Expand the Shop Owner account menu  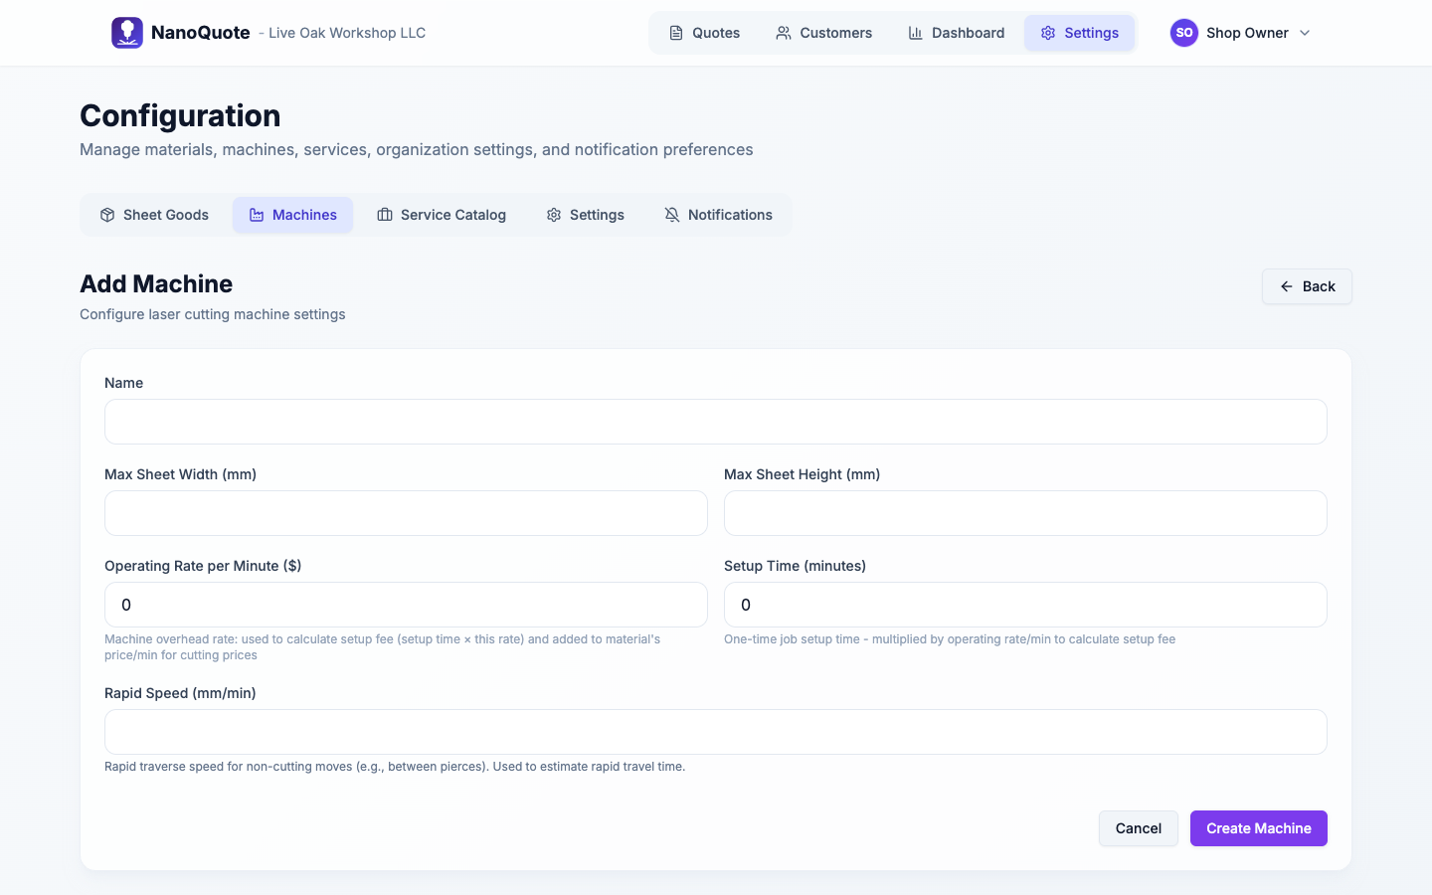pyautogui.click(x=1305, y=33)
